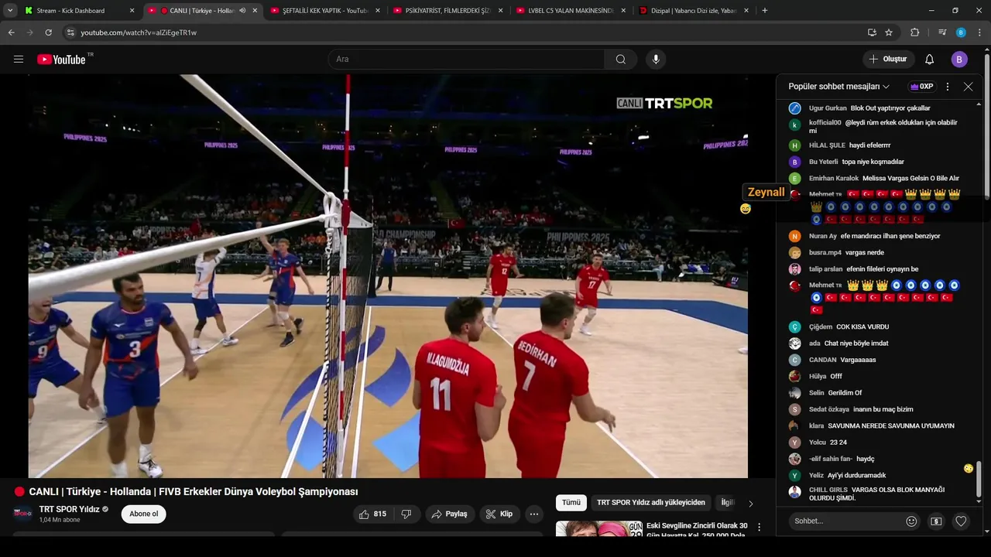Open Chrome extensions puzzle icon
This screenshot has height=557, width=991.
coord(915,32)
